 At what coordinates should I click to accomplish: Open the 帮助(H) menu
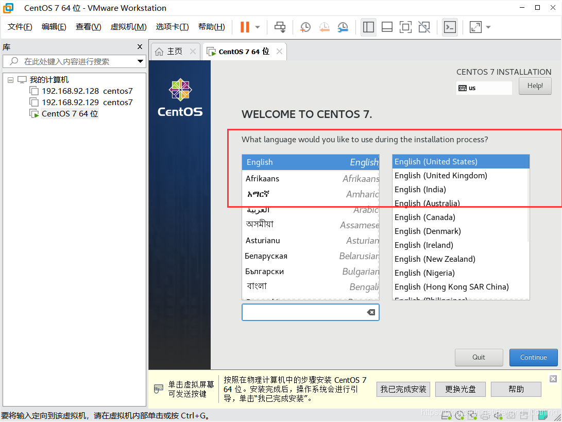click(212, 27)
